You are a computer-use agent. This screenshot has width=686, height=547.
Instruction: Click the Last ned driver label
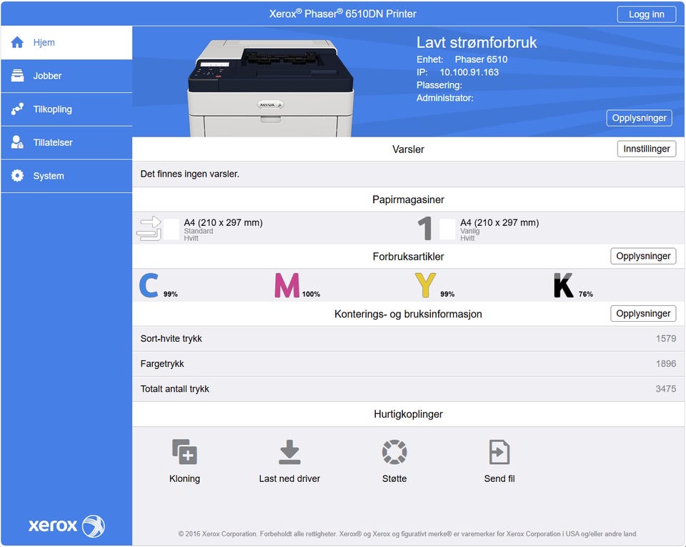coord(289,479)
